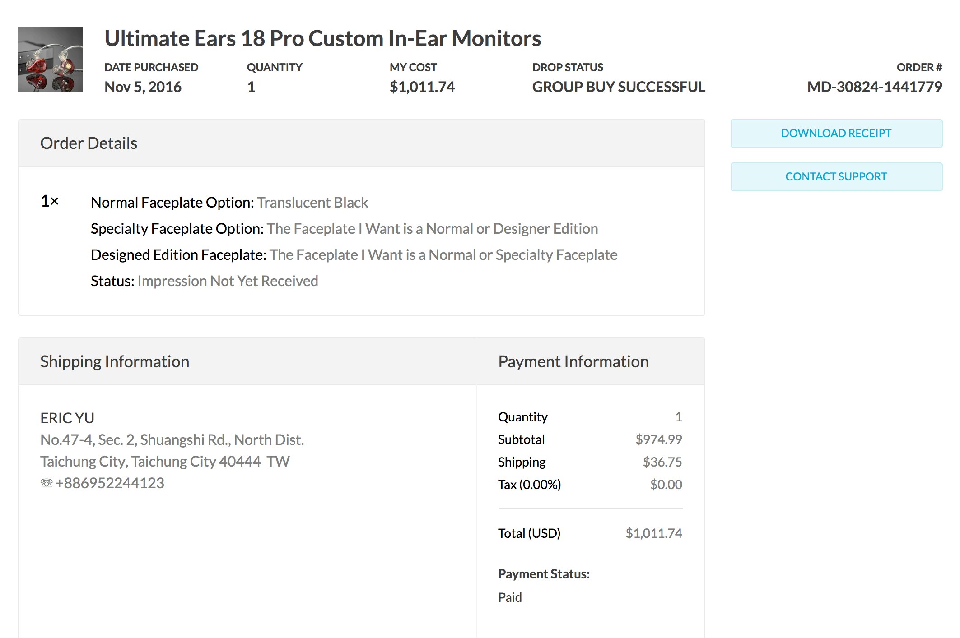Viewport: 960px width, 638px height.
Task: Click the earphones product thumbnail image
Action: click(x=51, y=60)
